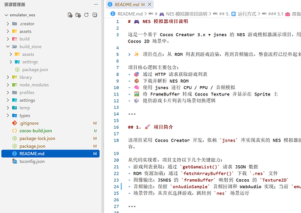The height and width of the screenshot is (213, 301).
Task: Open the package-lock.json file
Action: point(37,139)
